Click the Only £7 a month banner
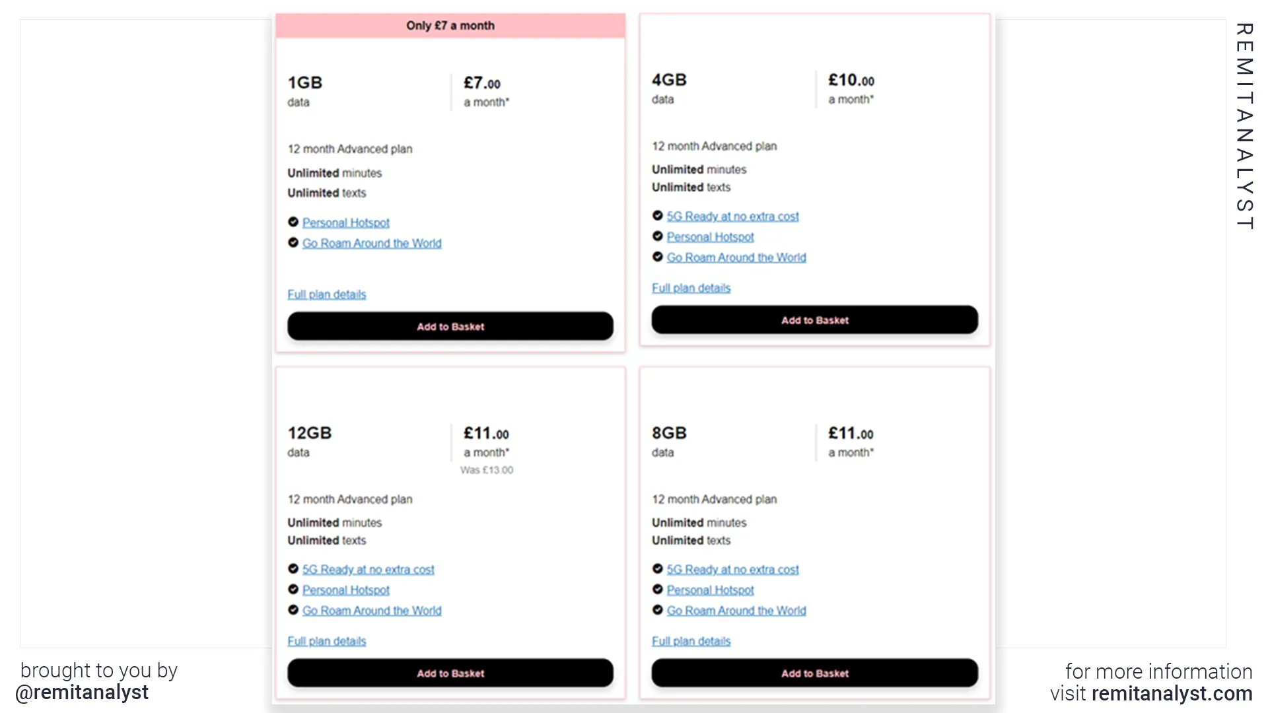1268x713 pixels. pos(450,25)
